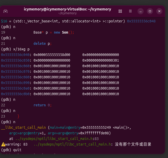Viewport: 168px width, 158px height.
Task: Click the memory address 0x55555556c0b0
Action: click(x=15, y=94)
